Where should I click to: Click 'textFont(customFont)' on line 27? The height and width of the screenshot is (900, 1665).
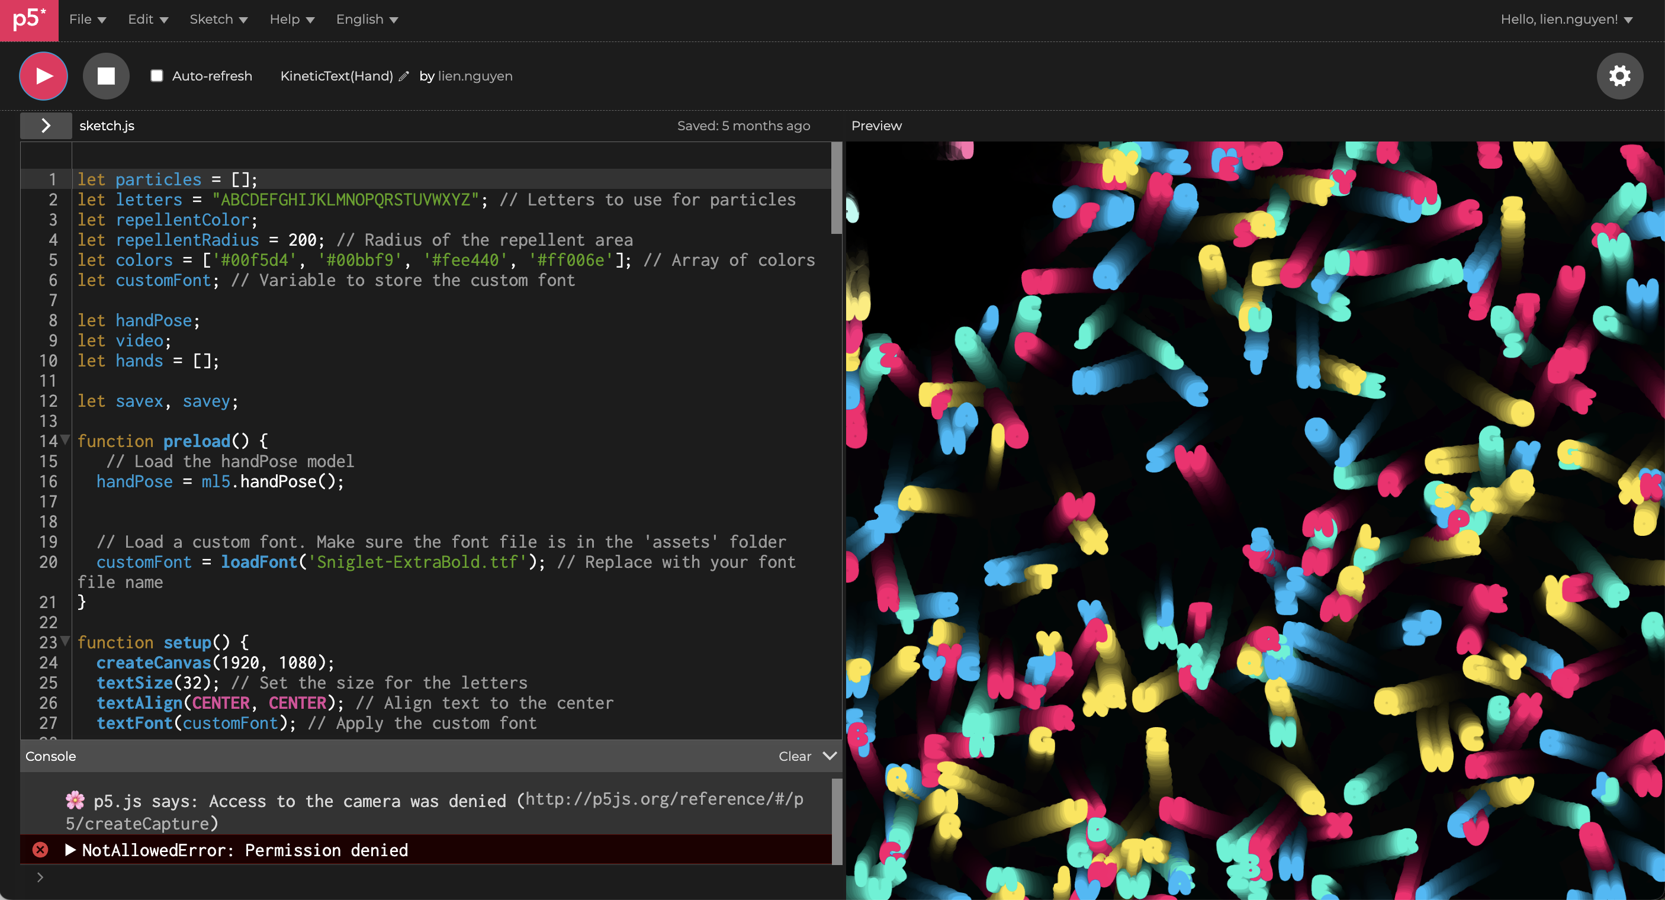click(x=192, y=722)
